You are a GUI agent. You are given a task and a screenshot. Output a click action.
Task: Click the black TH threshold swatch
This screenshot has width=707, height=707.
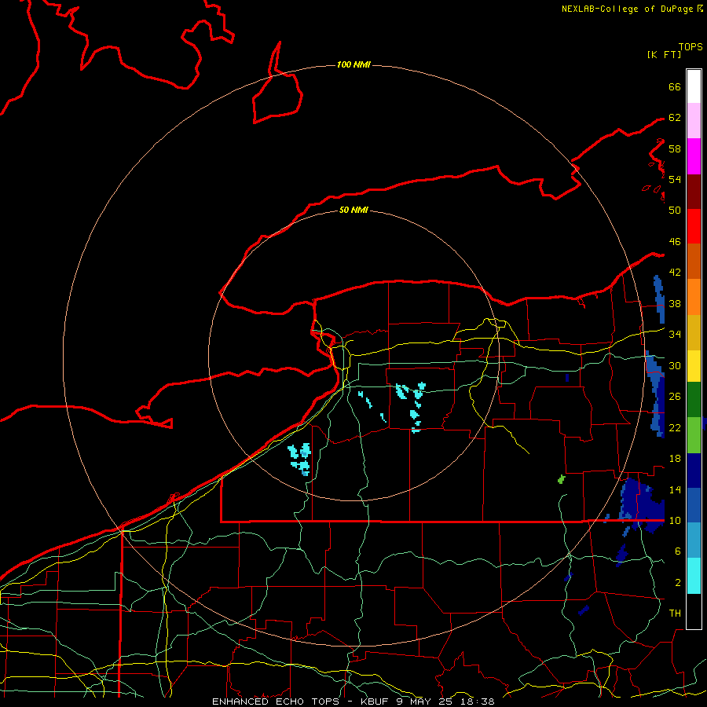pyautogui.click(x=694, y=611)
